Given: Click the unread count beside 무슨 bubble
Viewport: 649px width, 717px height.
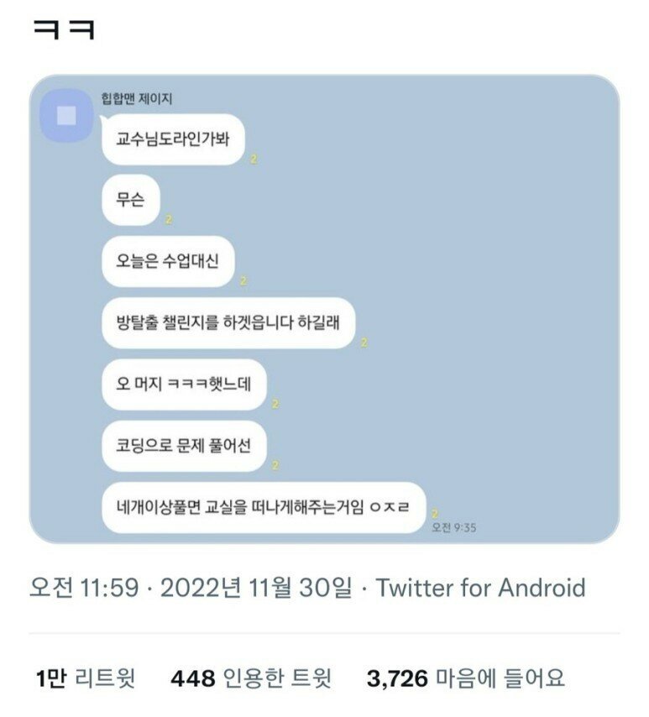Looking at the screenshot, I should tap(169, 220).
